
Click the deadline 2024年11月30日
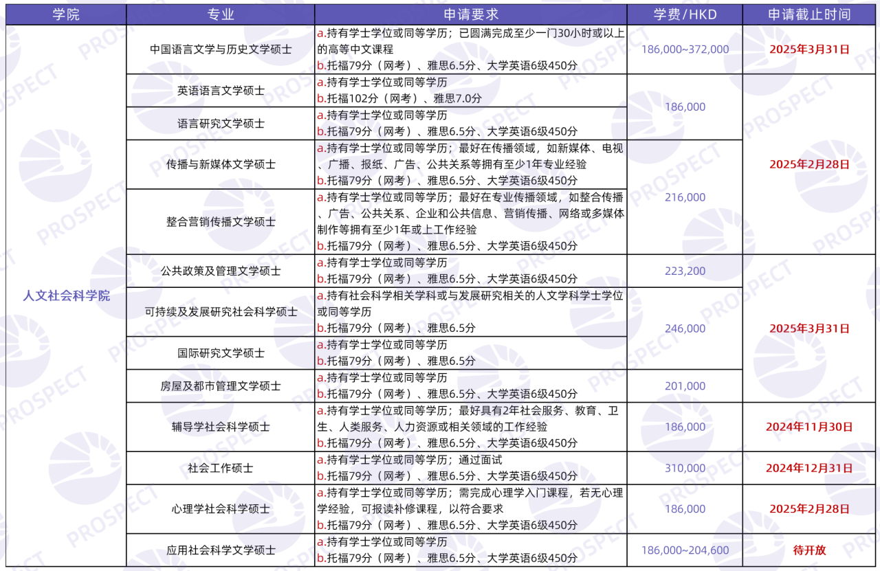[809, 427]
